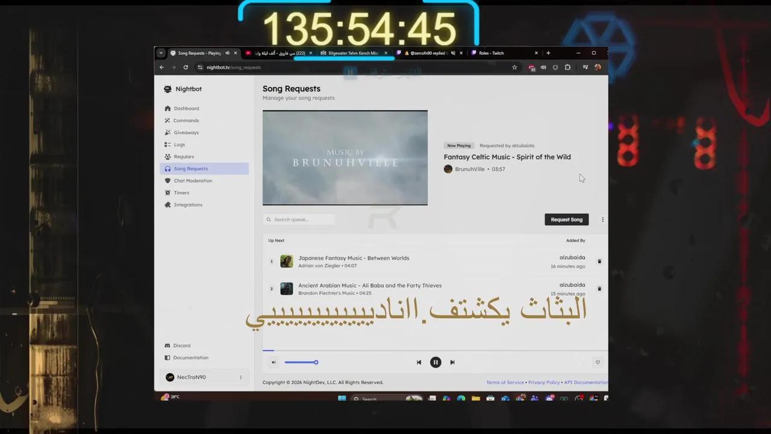The width and height of the screenshot is (771, 434).
Task: Skip to the next track
Action: [452, 362]
